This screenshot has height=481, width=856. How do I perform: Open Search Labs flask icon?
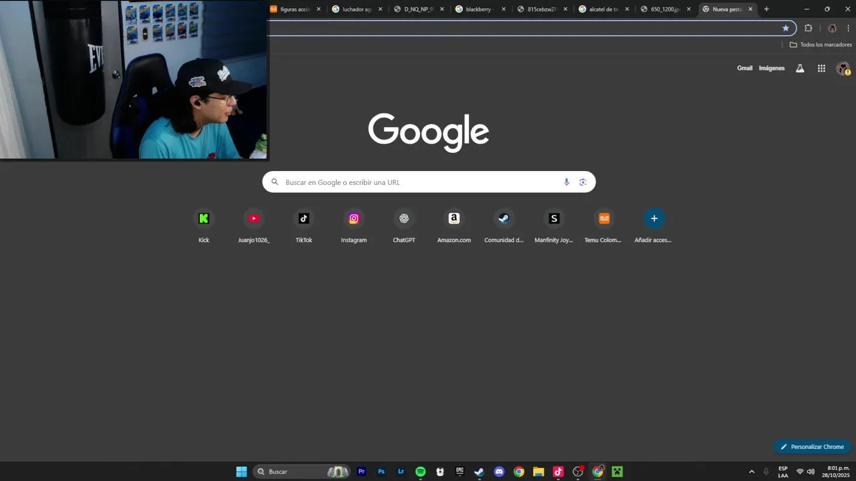[x=800, y=68]
